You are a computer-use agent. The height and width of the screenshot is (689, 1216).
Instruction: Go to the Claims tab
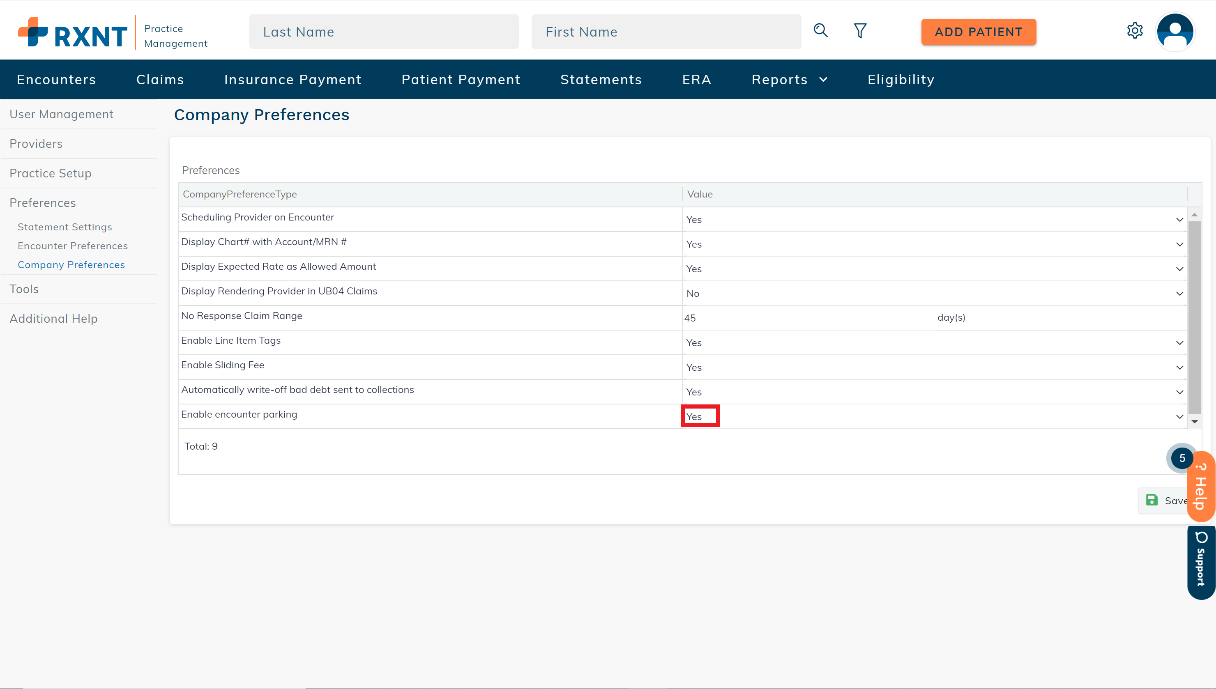coord(160,80)
